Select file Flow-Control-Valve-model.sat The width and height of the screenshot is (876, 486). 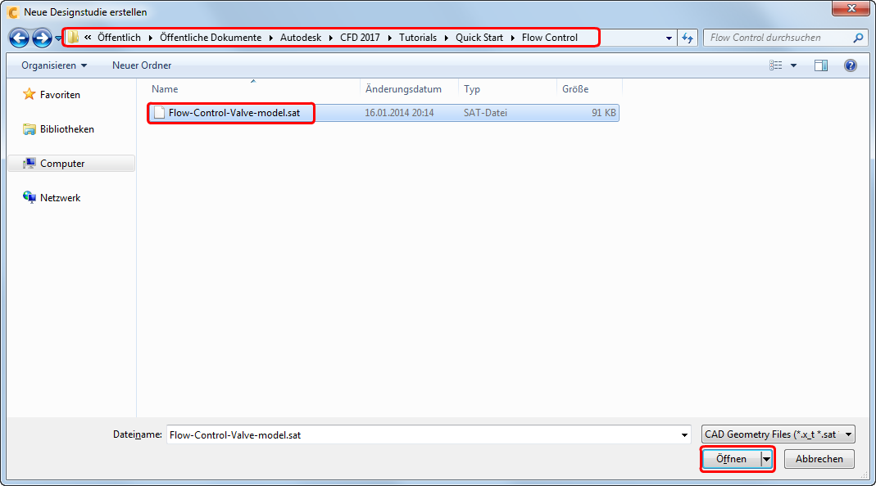tap(234, 113)
